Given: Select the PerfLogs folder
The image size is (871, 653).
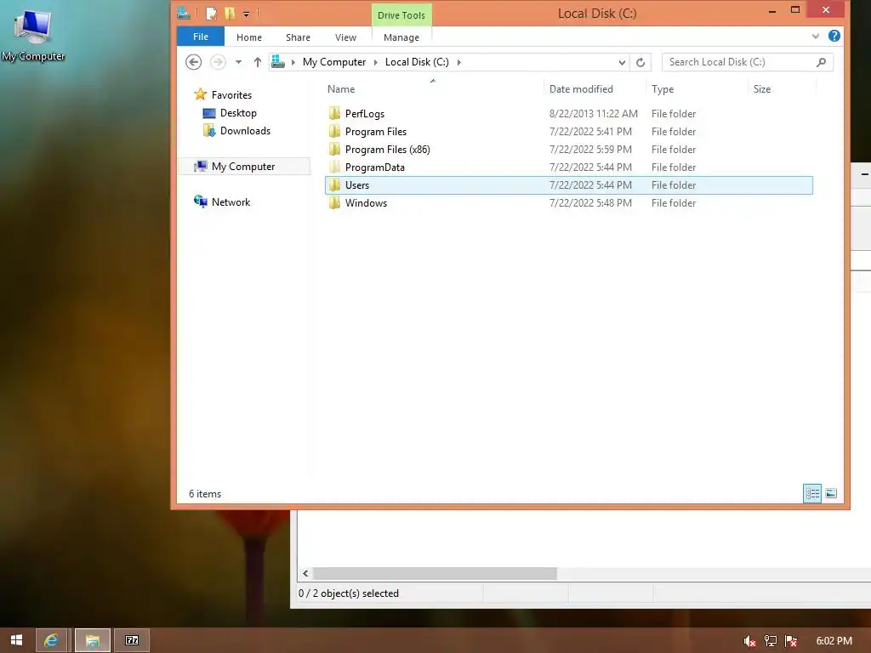Looking at the screenshot, I should [569, 113].
